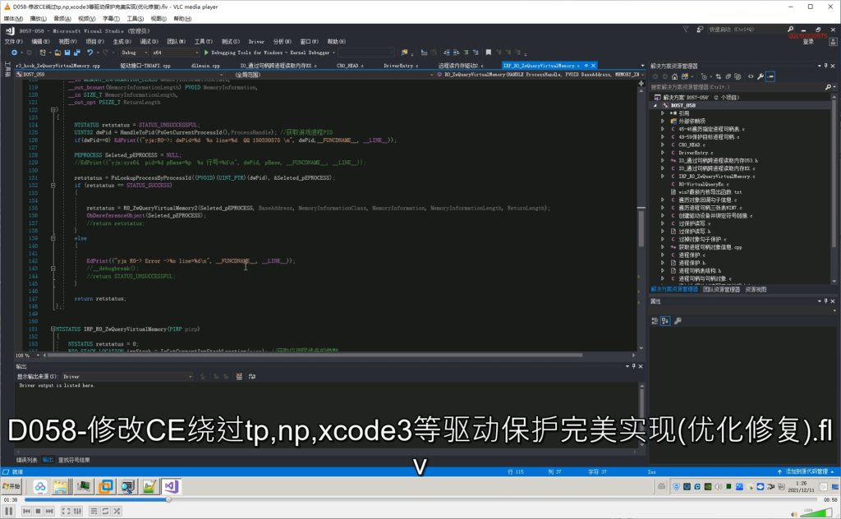Image resolution: width=841 pixels, height=519 pixels.
Task: Adjust the VLC volume slider
Action: 816,513
